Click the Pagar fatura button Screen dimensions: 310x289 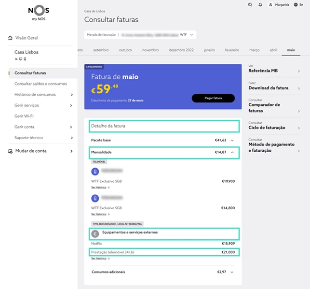(x=213, y=98)
